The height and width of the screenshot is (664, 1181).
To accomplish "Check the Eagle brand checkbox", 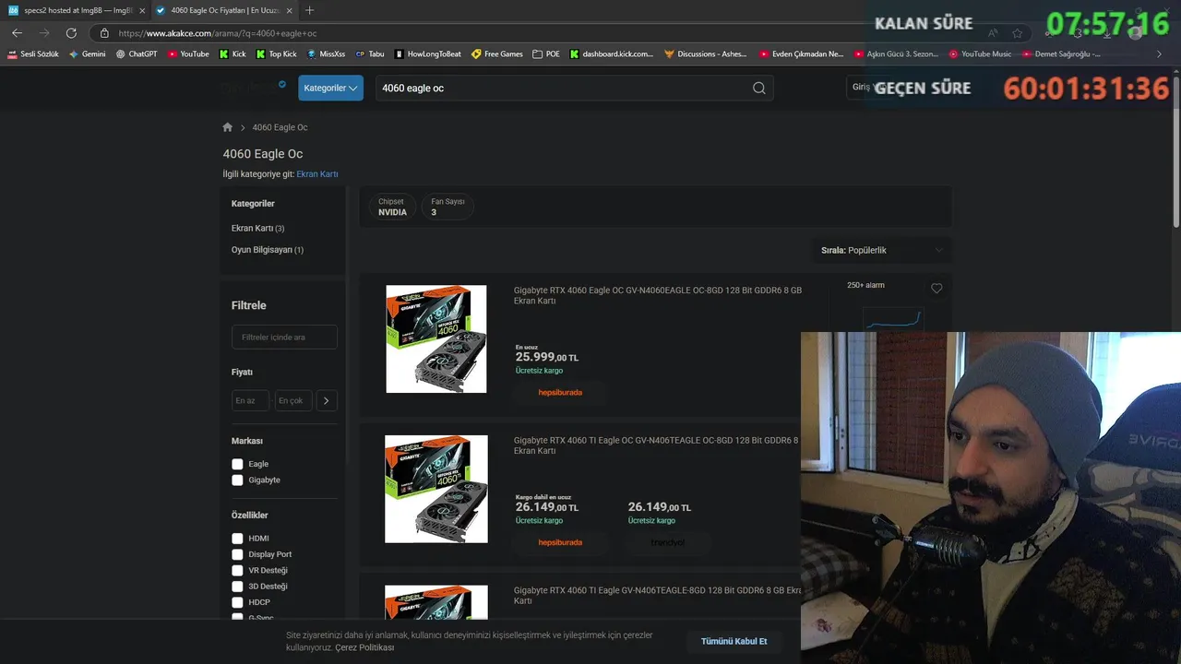I will pyautogui.click(x=237, y=464).
